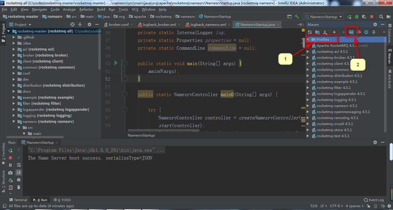Select rocketmq-store 4.5.1 in Maven
Screen dimensions: 393x210
[334, 130]
